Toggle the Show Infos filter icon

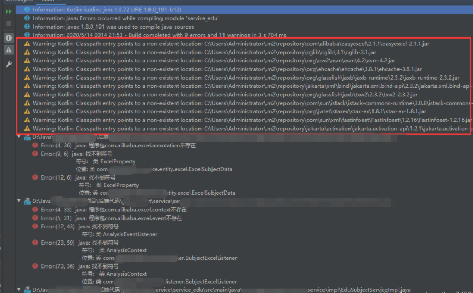coord(8,38)
